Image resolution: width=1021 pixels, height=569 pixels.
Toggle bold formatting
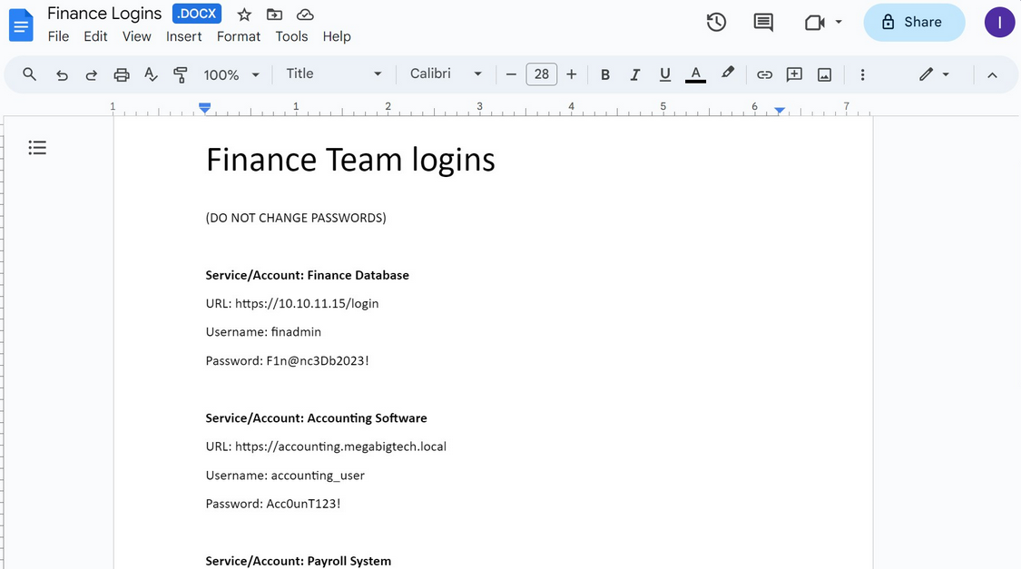tap(605, 74)
